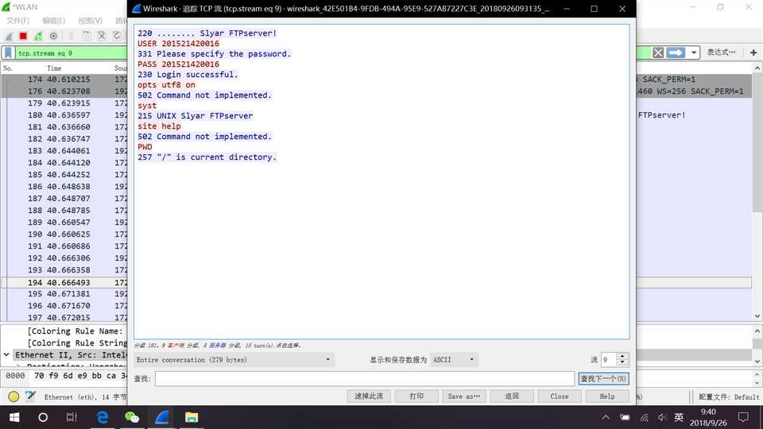Click hex bytes row 0000
The width and height of the screenshot is (763, 429).
64,376
